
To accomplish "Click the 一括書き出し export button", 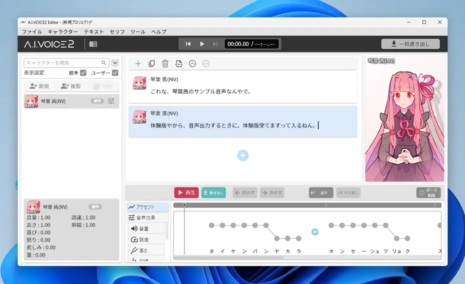I will [410, 44].
